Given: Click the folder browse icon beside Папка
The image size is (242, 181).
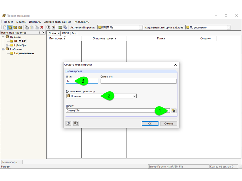Looking at the screenshot, I should click(174, 111).
